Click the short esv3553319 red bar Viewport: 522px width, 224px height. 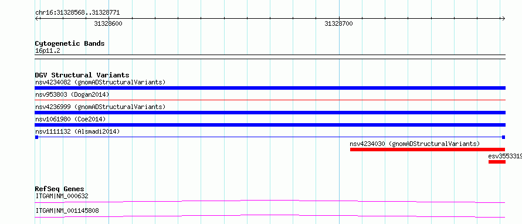[497, 162]
